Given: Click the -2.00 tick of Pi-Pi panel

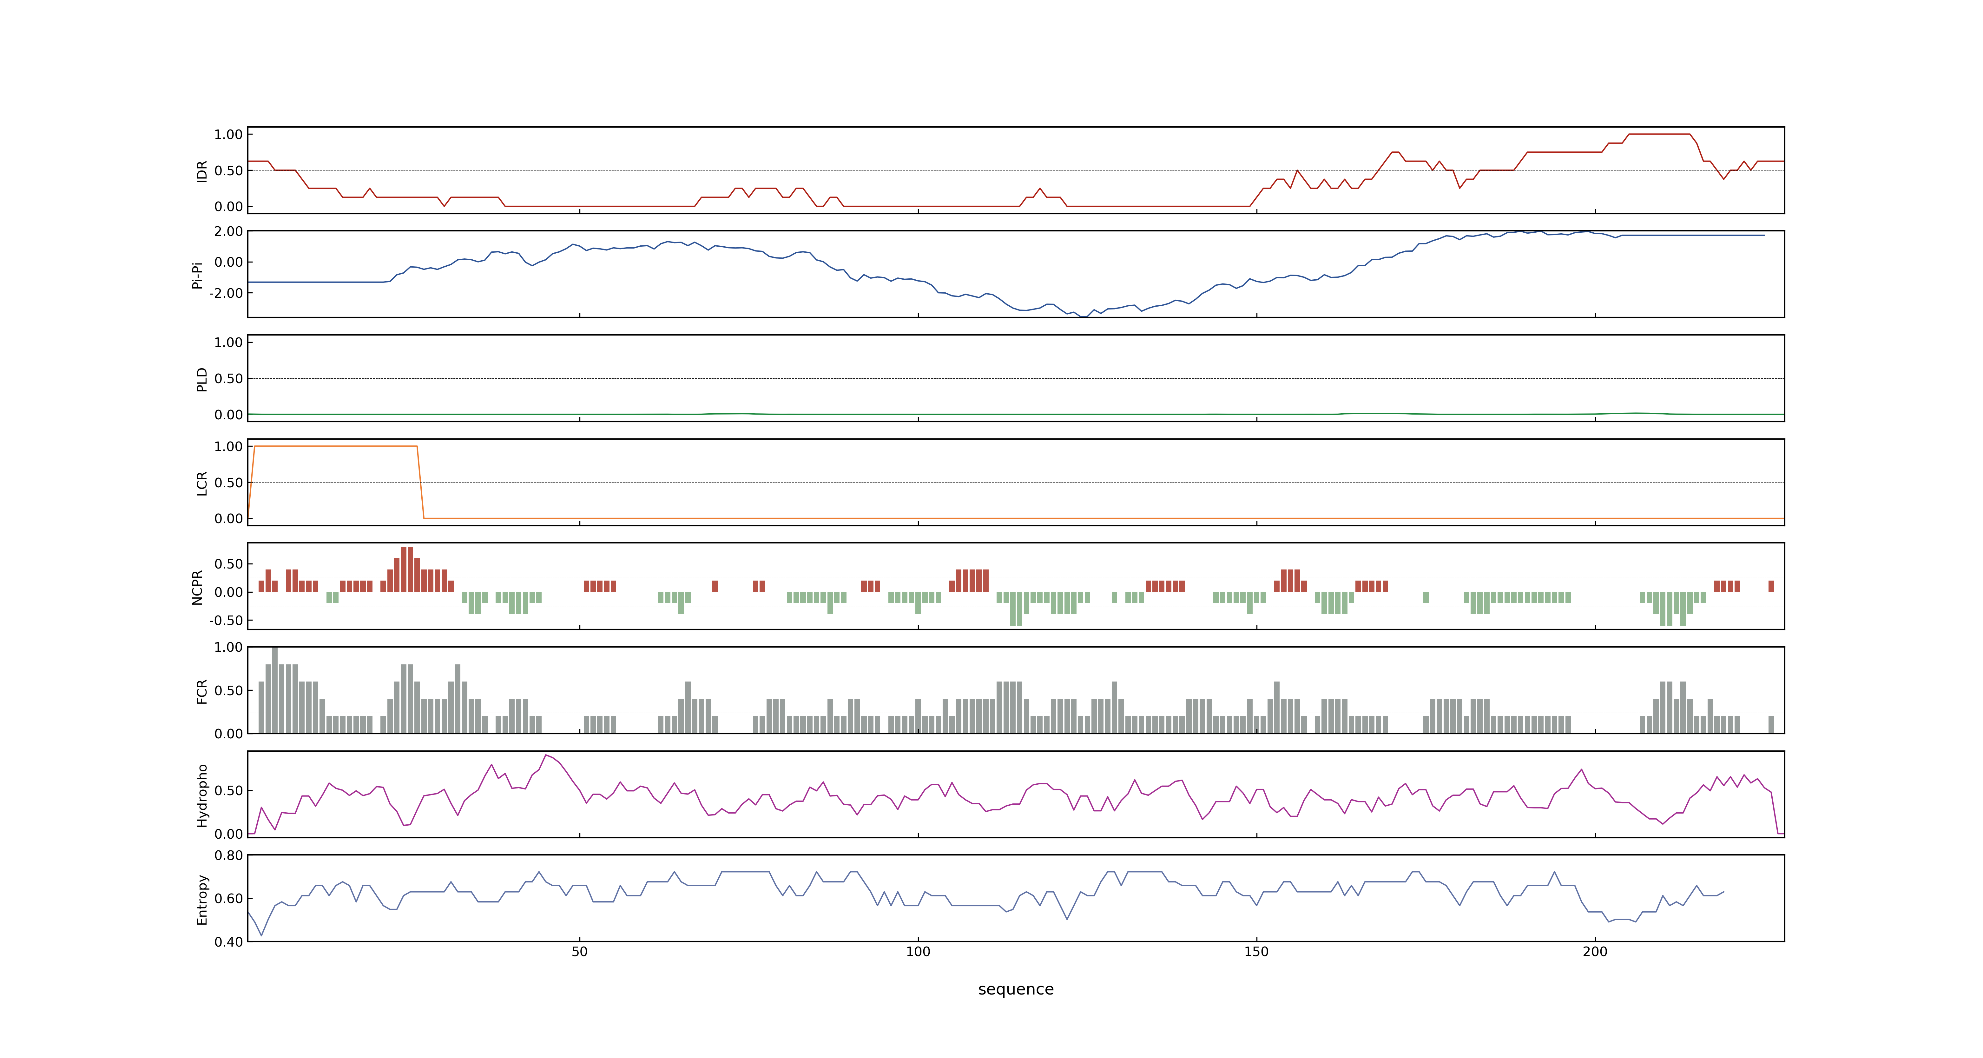Looking at the screenshot, I should pyautogui.click(x=226, y=293).
